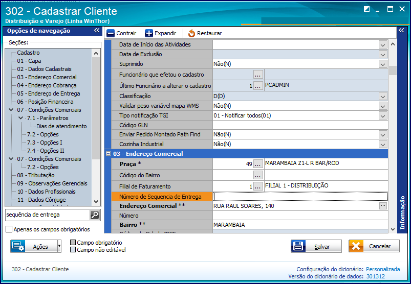The width and height of the screenshot is (411, 284).
Task: Click sections tree scrollbar up arrow
Action: coord(96,53)
